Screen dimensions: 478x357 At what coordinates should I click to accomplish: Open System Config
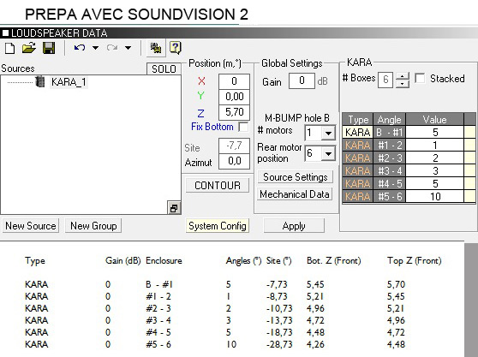coord(218,226)
